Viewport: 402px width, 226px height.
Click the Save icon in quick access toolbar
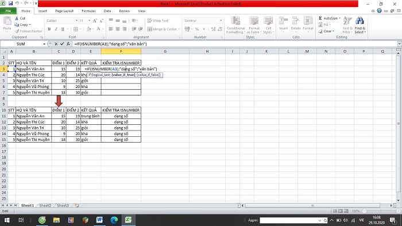coord(10,3)
